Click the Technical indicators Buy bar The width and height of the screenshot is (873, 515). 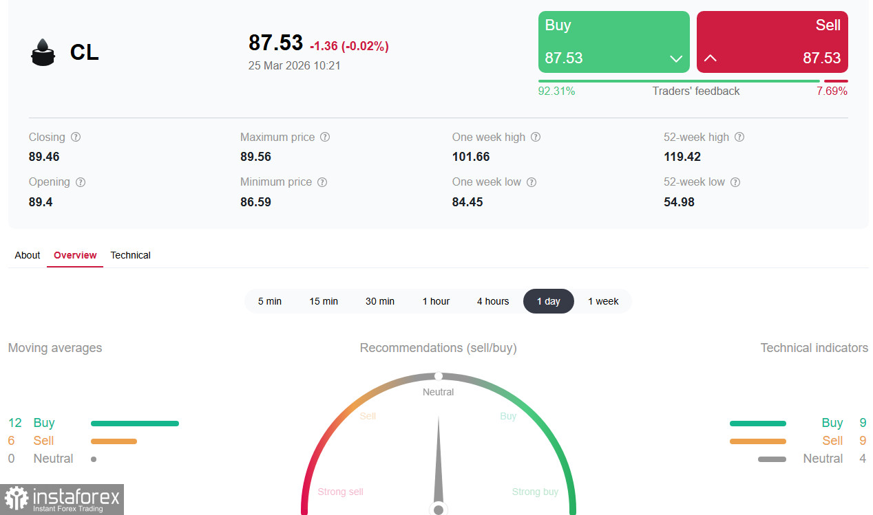pyautogui.click(x=757, y=424)
